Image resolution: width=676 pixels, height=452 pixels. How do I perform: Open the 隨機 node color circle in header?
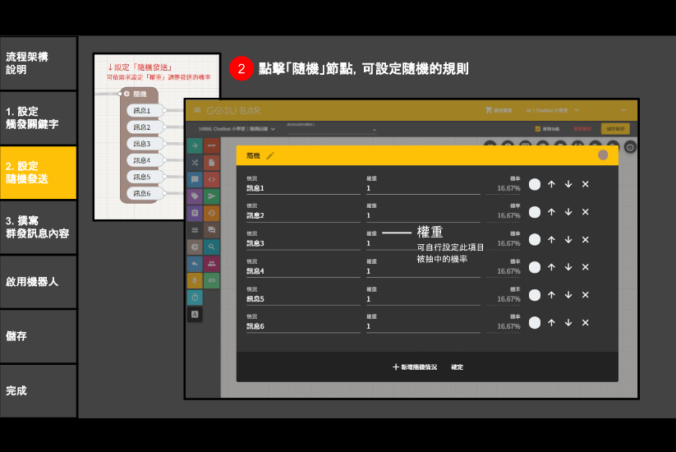pos(603,155)
